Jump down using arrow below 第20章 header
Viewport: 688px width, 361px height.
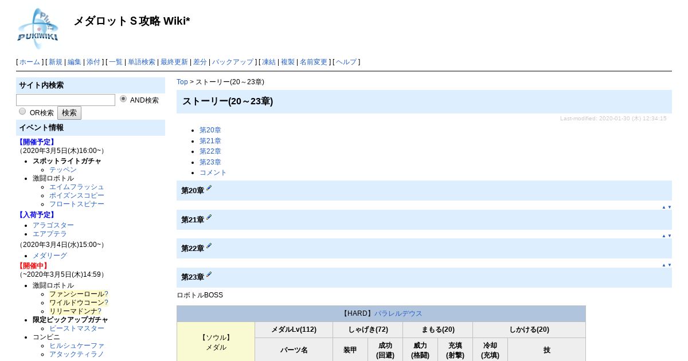click(x=670, y=207)
